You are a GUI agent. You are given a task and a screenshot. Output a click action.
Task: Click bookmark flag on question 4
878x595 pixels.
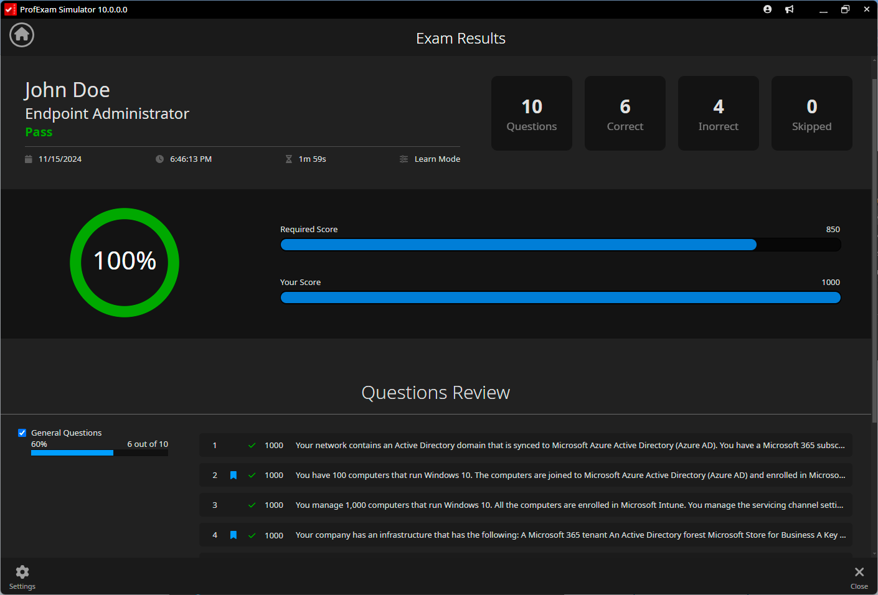(234, 535)
